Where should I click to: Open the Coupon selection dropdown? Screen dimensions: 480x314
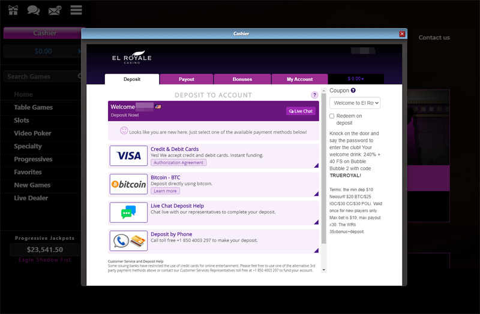pos(355,103)
